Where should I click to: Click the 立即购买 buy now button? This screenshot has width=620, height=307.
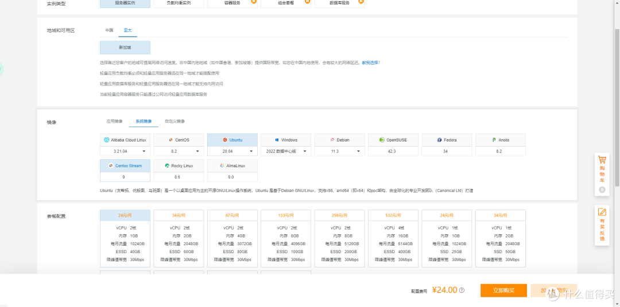[x=504, y=290]
